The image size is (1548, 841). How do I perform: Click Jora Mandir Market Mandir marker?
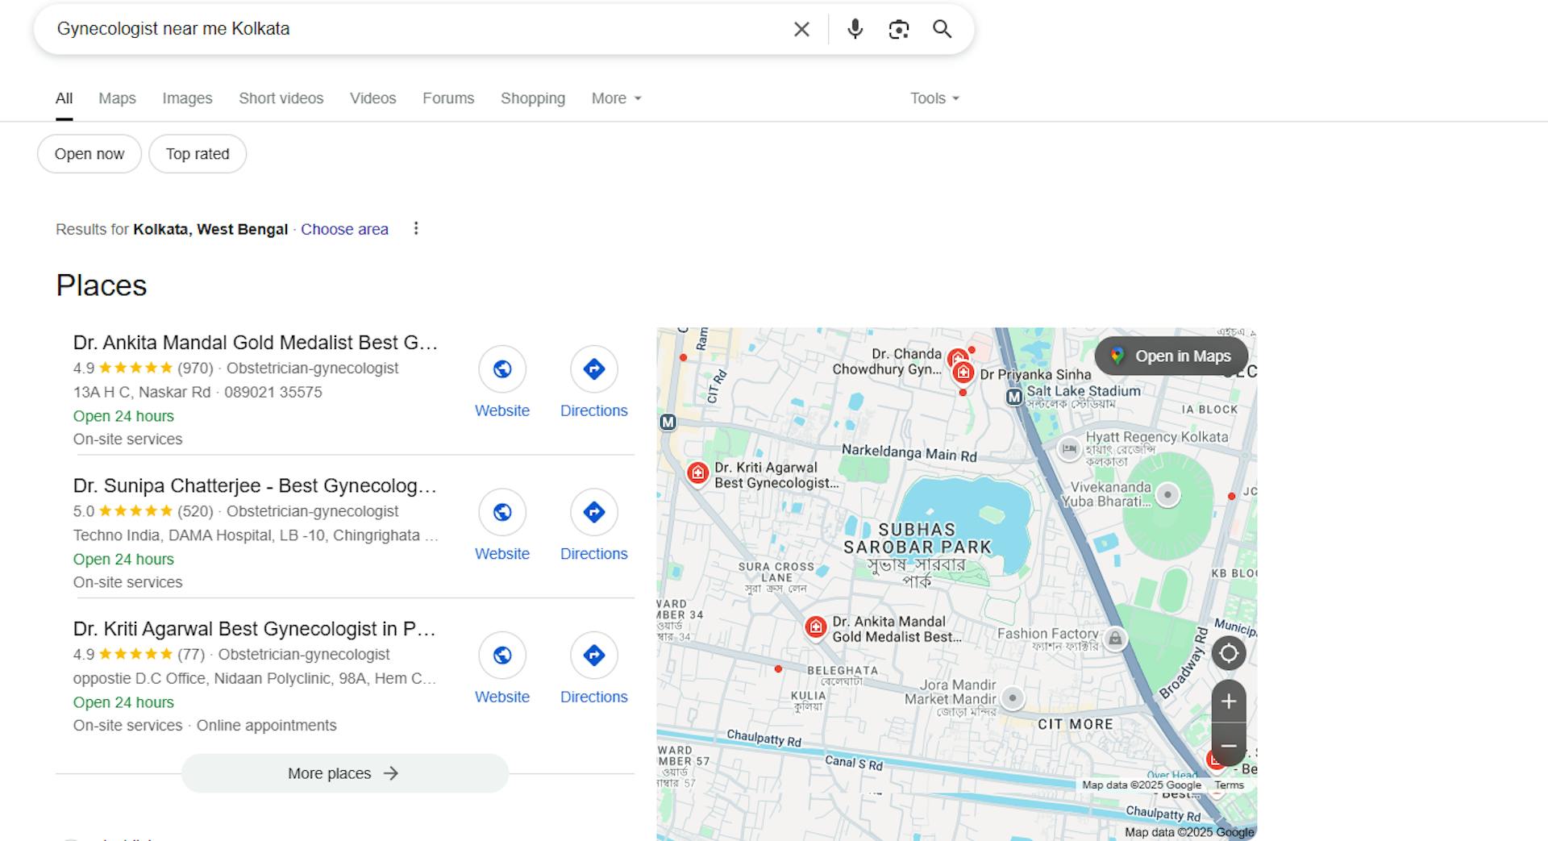coord(1013,698)
